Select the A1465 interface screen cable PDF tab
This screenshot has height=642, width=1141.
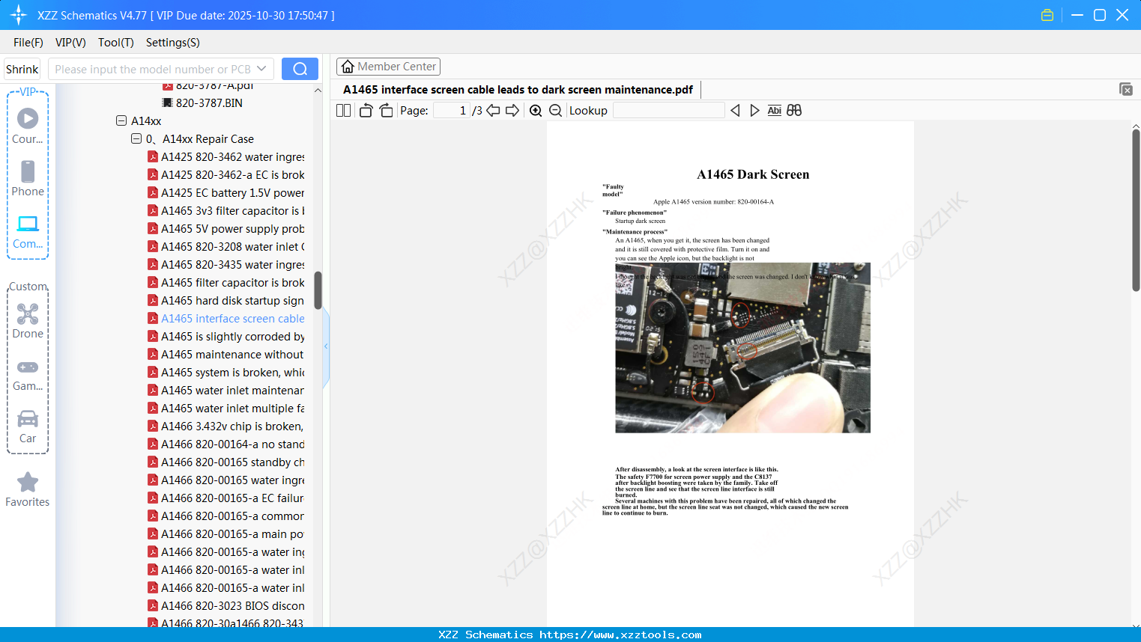click(x=518, y=90)
